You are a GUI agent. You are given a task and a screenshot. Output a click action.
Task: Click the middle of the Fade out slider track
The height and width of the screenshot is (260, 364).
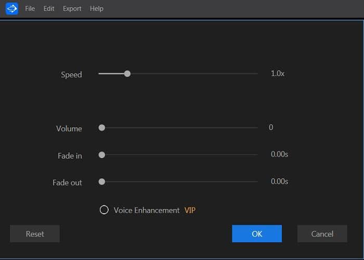(178, 181)
